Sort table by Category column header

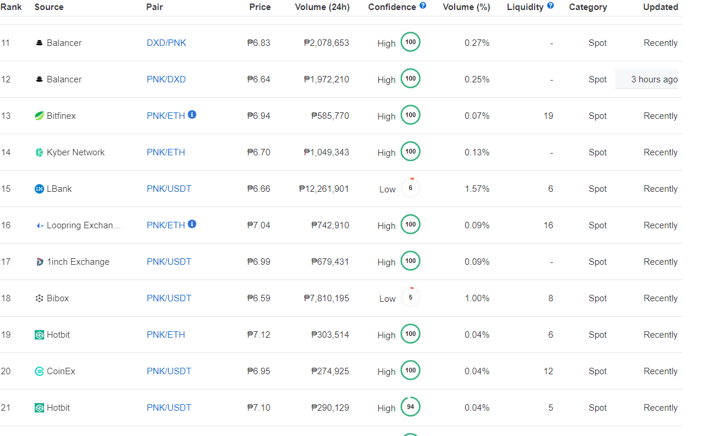588,7
